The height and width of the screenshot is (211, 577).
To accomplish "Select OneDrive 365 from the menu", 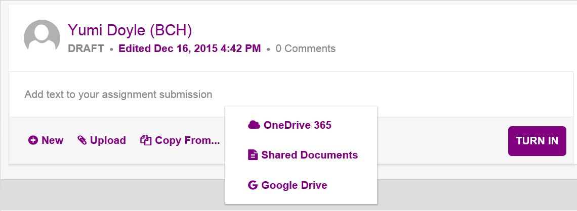I will coord(297,125).
